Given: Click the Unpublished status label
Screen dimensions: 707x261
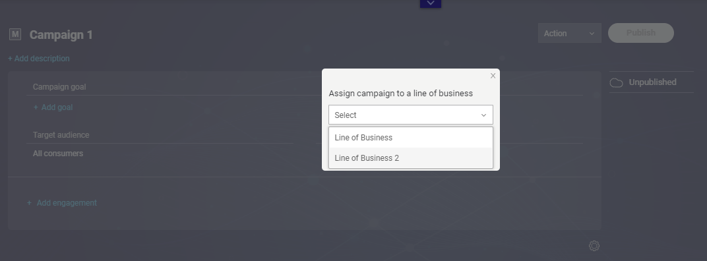Looking at the screenshot, I should click(x=652, y=82).
